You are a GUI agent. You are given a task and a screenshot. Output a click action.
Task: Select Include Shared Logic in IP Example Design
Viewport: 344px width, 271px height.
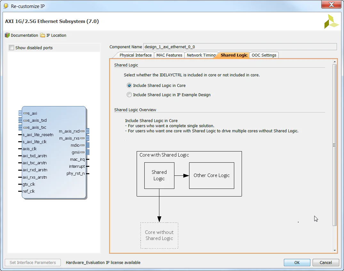click(x=129, y=95)
